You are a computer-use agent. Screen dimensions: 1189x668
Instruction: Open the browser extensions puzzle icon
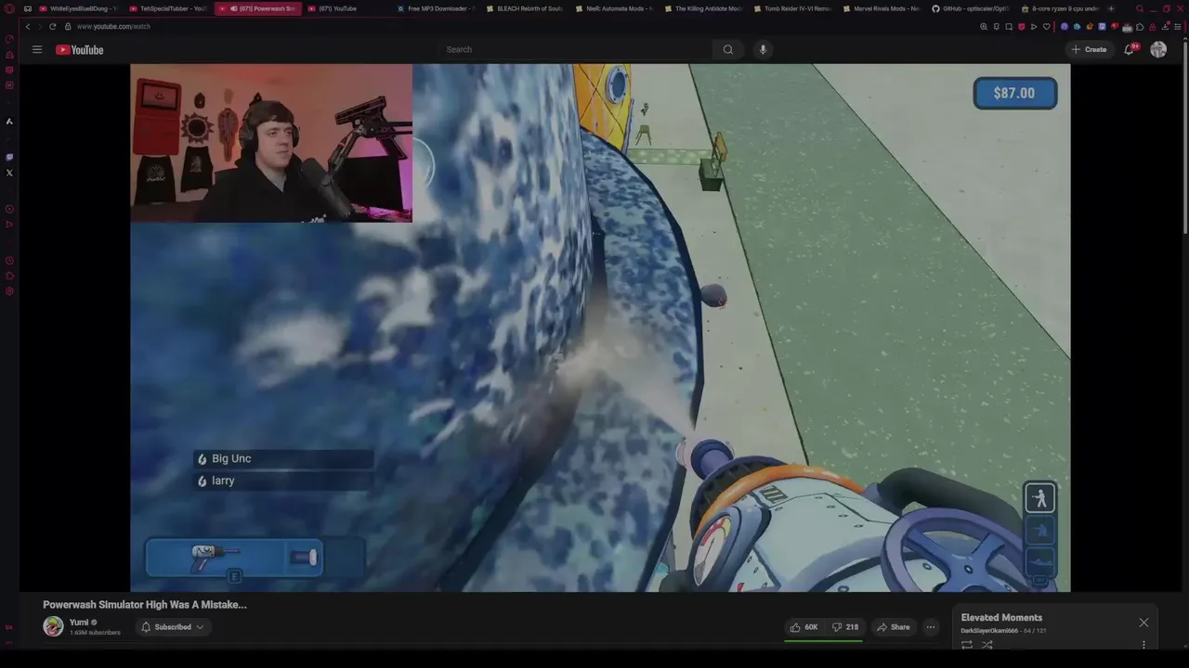[1140, 27]
